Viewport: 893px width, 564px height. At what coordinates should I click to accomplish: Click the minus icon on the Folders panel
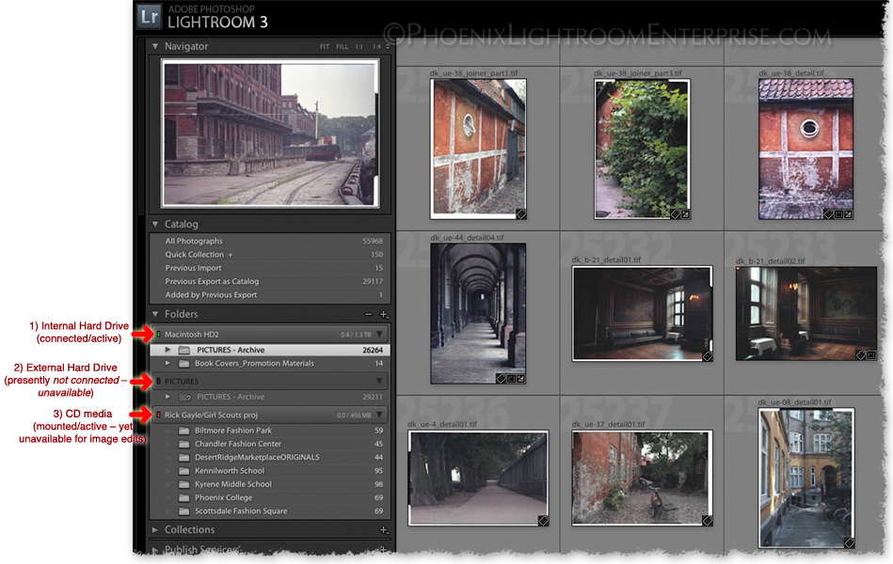pos(370,314)
